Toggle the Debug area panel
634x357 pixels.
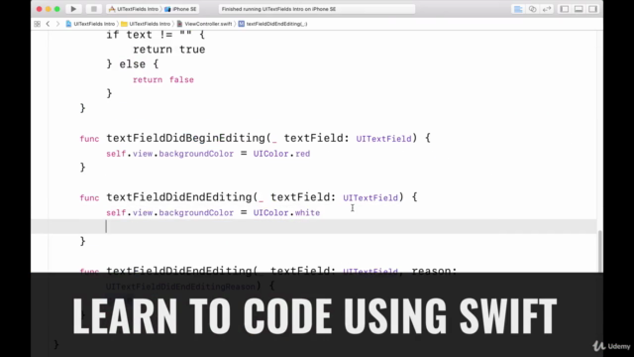pos(579,9)
